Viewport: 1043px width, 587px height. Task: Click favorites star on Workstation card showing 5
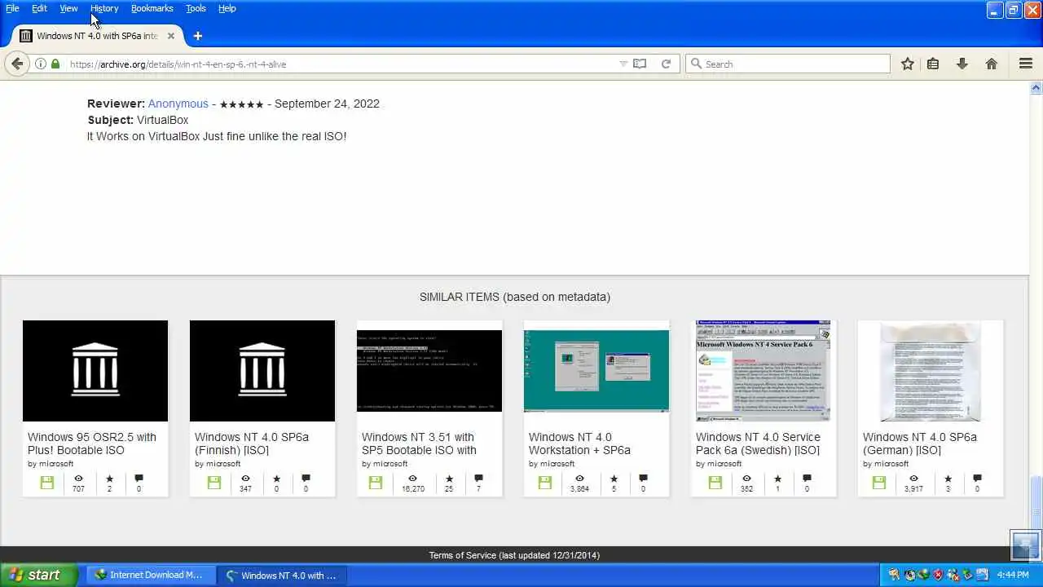click(614, 479)
